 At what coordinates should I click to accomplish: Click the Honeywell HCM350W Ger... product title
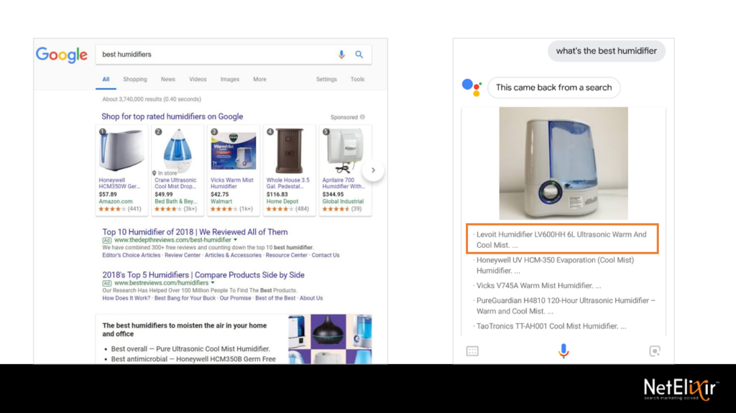[119, 183]
